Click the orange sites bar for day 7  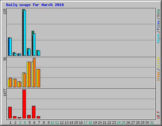click(39, 78)
